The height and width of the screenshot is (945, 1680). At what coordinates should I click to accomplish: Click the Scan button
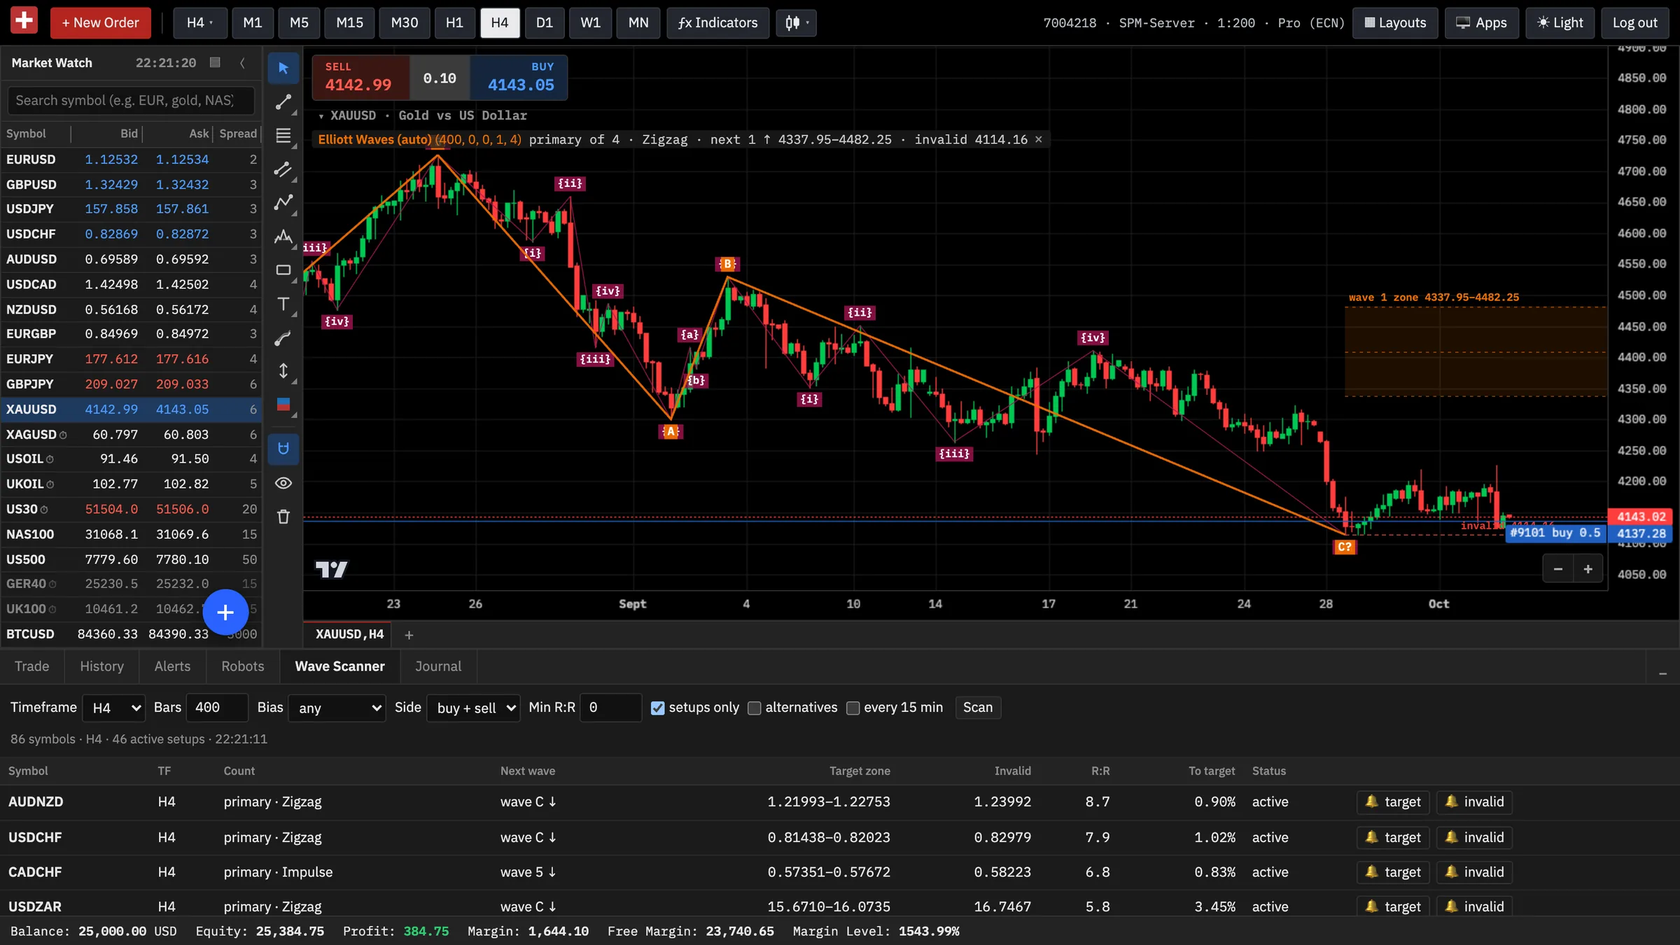click(x=978, y=708)
